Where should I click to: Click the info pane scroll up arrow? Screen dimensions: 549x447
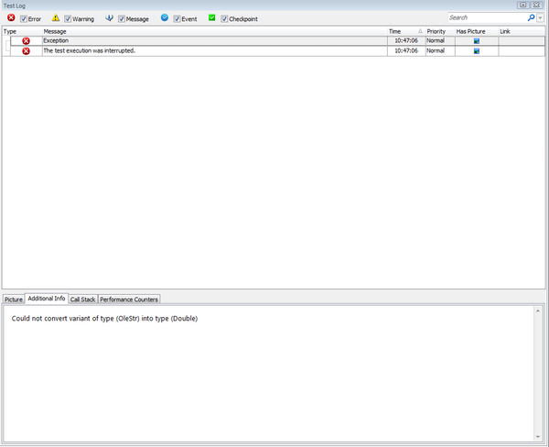[x=538, y=311]
